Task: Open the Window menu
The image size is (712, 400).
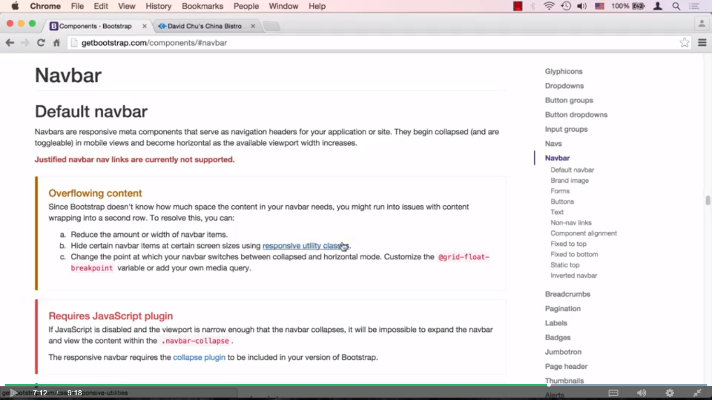Action: [x=284, y=6]
